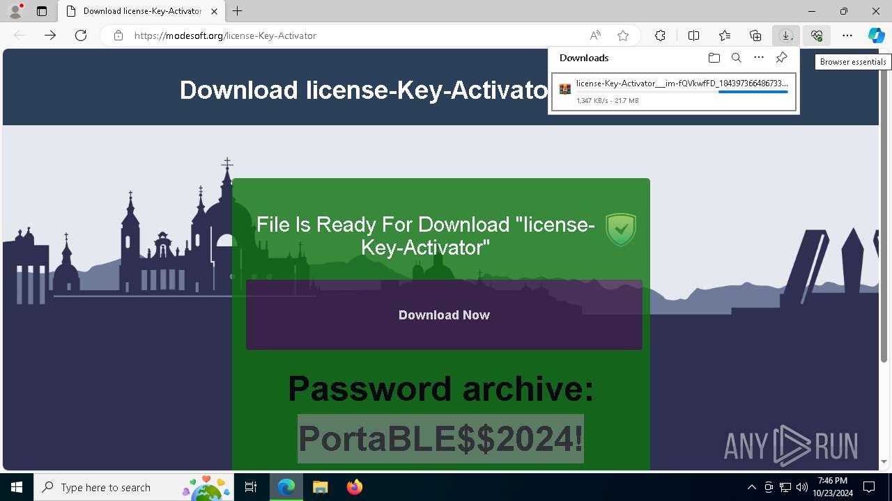Open the Favorites list icon
The height and width of the screenshot is (501, 892).
coord(725,35)
